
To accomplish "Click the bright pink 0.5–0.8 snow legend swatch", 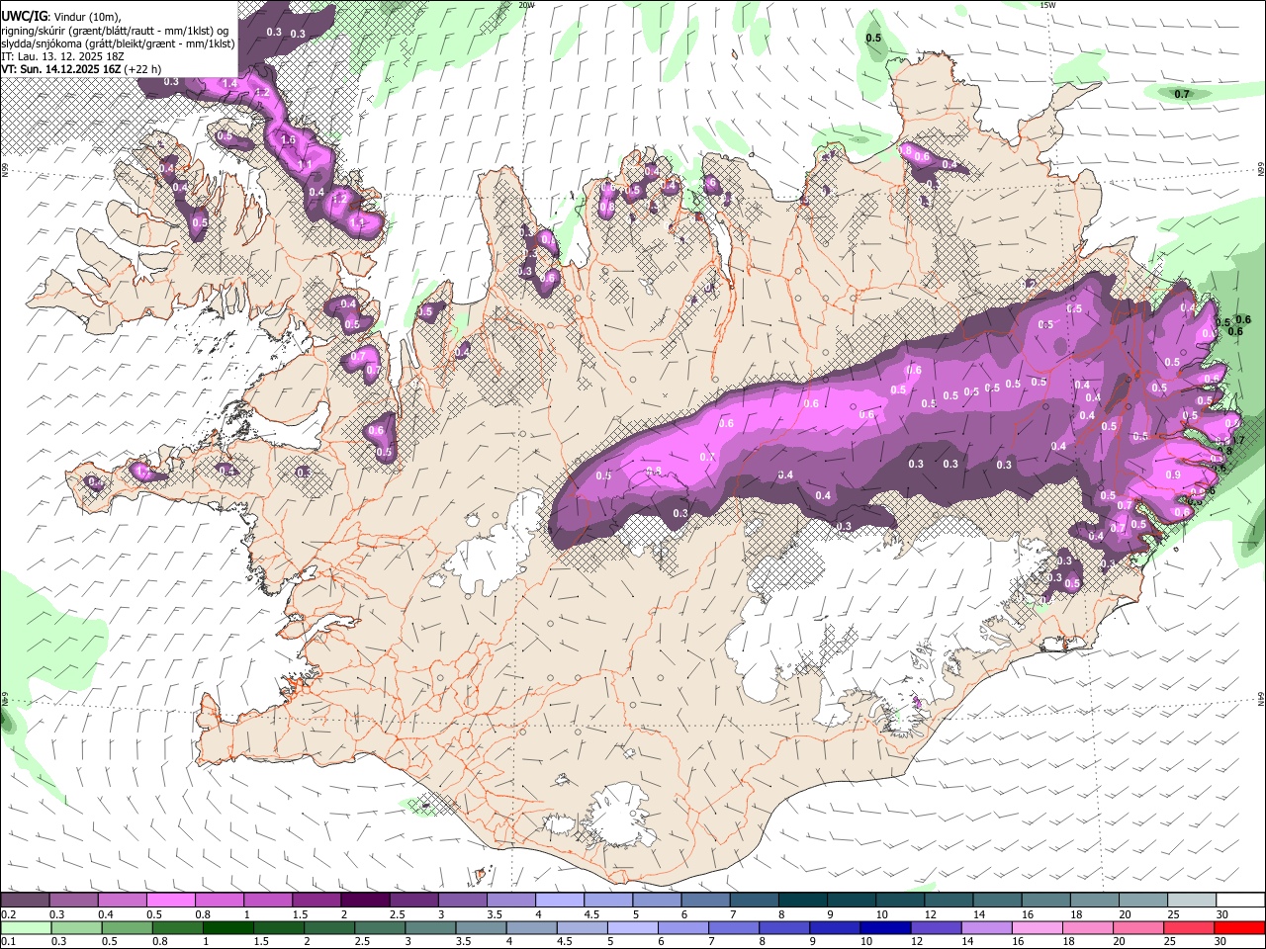I will tap(170, 901).
